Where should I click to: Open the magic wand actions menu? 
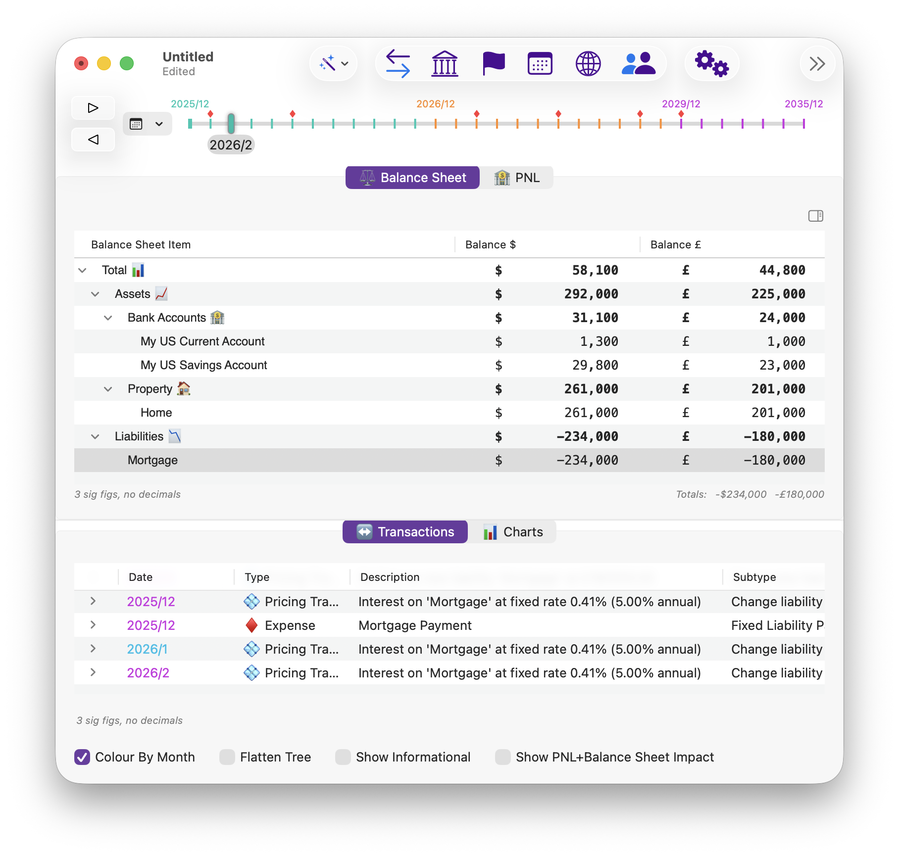click(333, 63)
